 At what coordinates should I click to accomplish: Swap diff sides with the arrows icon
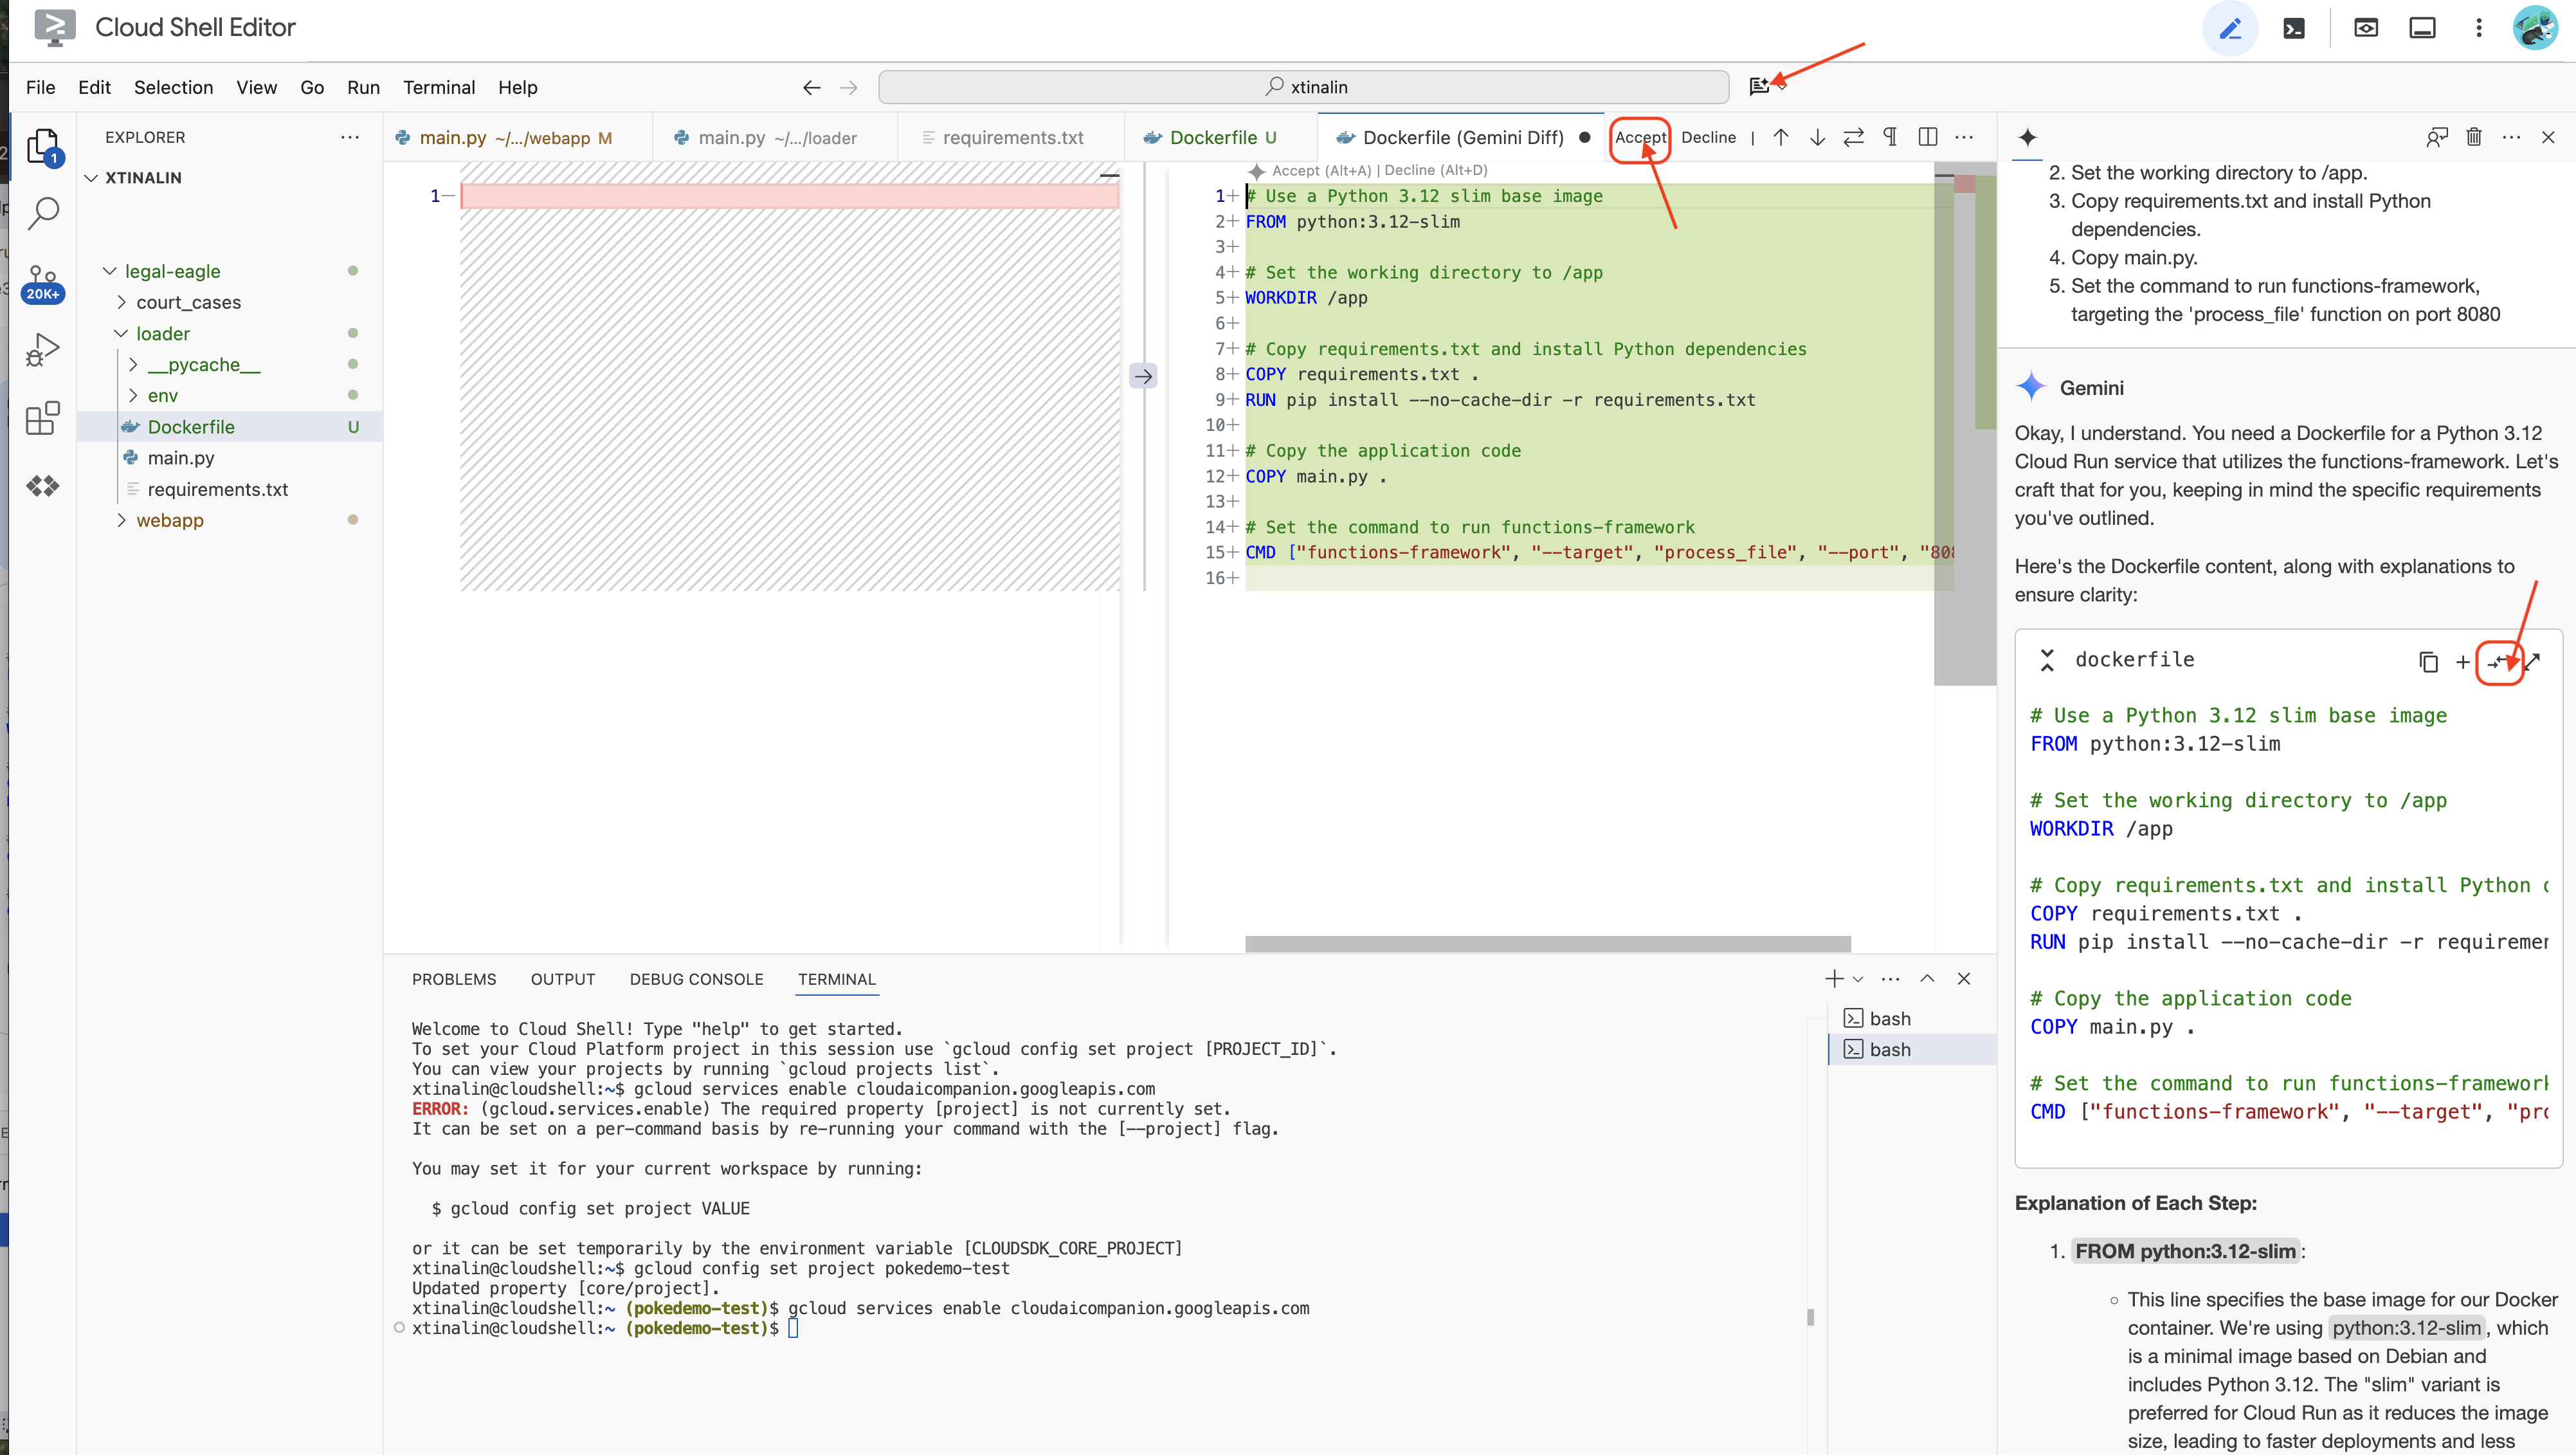[x=1853, y=137]
